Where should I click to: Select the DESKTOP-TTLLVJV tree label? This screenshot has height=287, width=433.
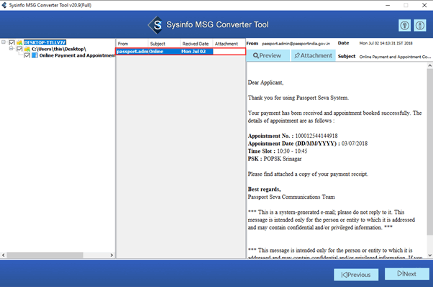pyautogui.click(x=45, y=42)
